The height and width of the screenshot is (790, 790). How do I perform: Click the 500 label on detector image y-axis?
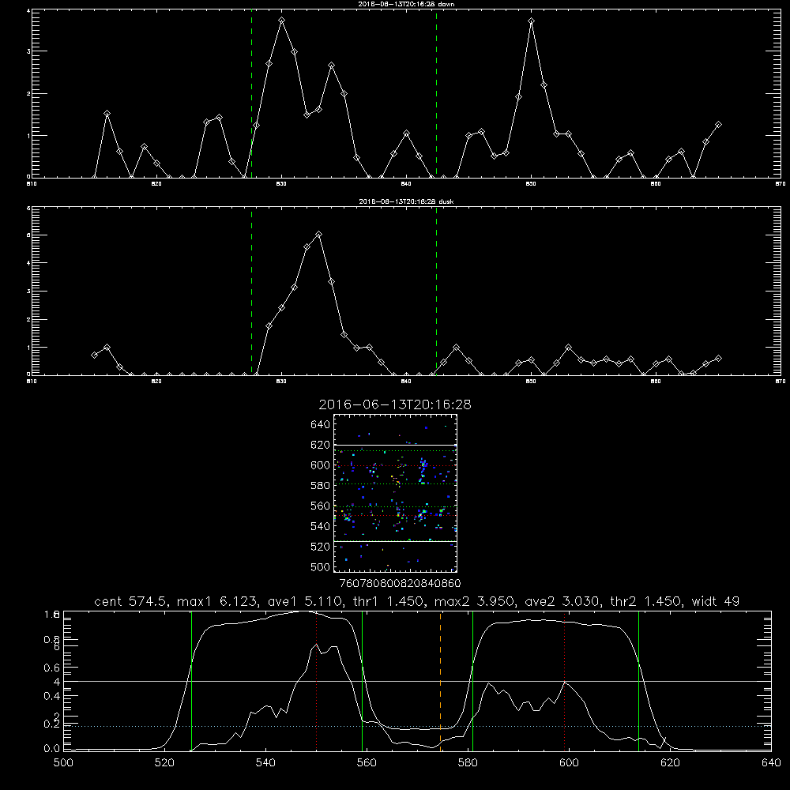tap(321, 567)
